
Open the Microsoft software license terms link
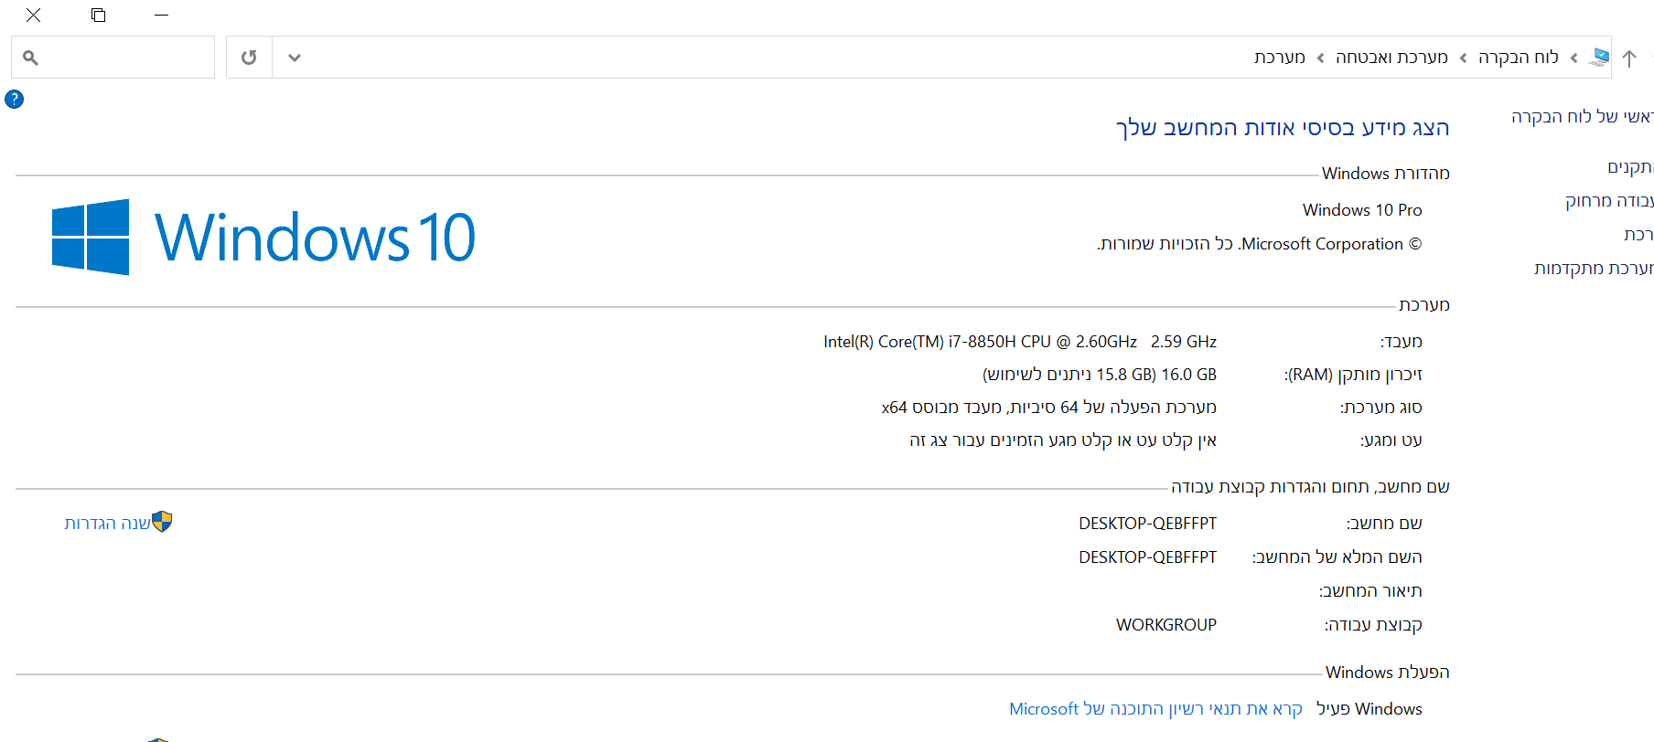click(x=1155, y=709)
